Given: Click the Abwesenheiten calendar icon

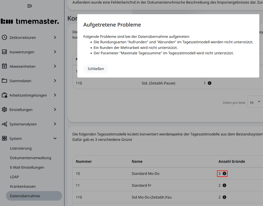Looking at the screenshot, I should (x=4, y=66).
